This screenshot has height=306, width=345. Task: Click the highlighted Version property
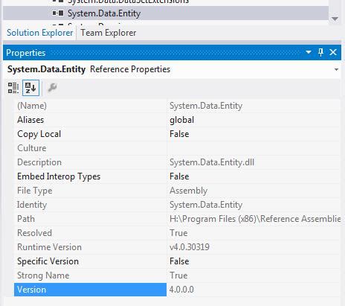click(90, 290)
